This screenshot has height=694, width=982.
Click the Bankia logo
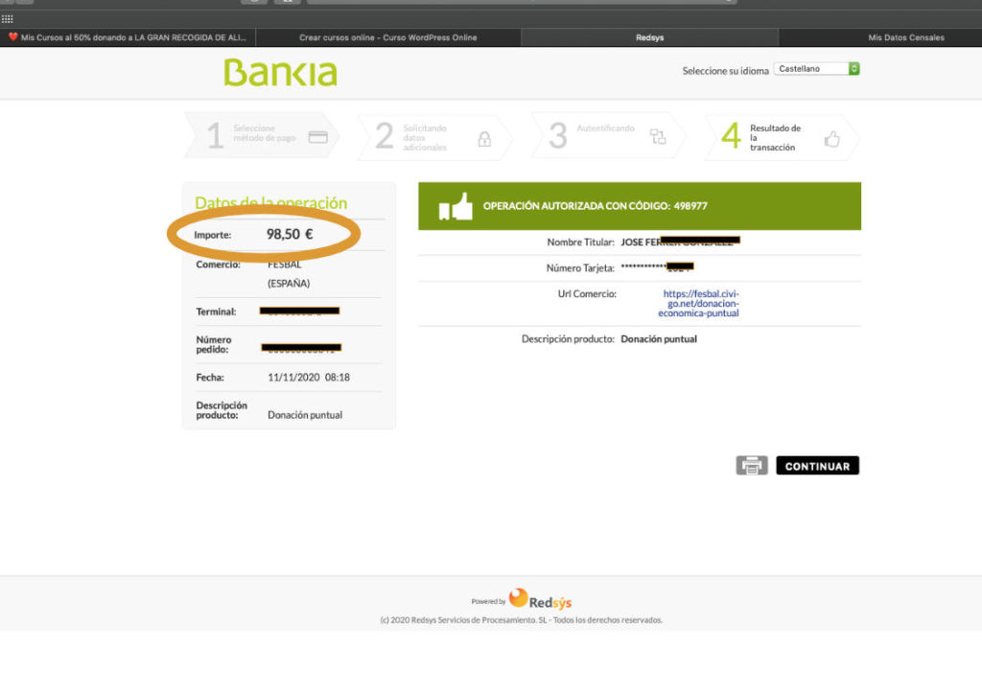pos(280,72)
